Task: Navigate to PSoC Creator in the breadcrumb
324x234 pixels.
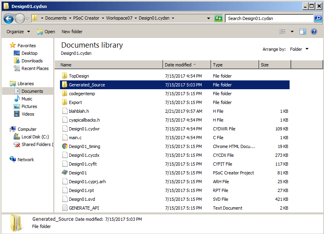Action: (86, 18)
